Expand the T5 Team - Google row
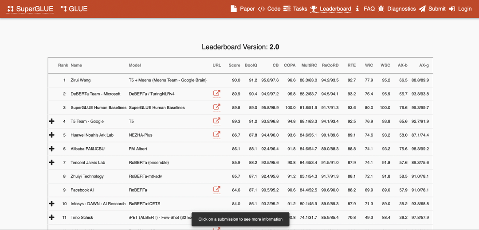 [x=52, y=121]
